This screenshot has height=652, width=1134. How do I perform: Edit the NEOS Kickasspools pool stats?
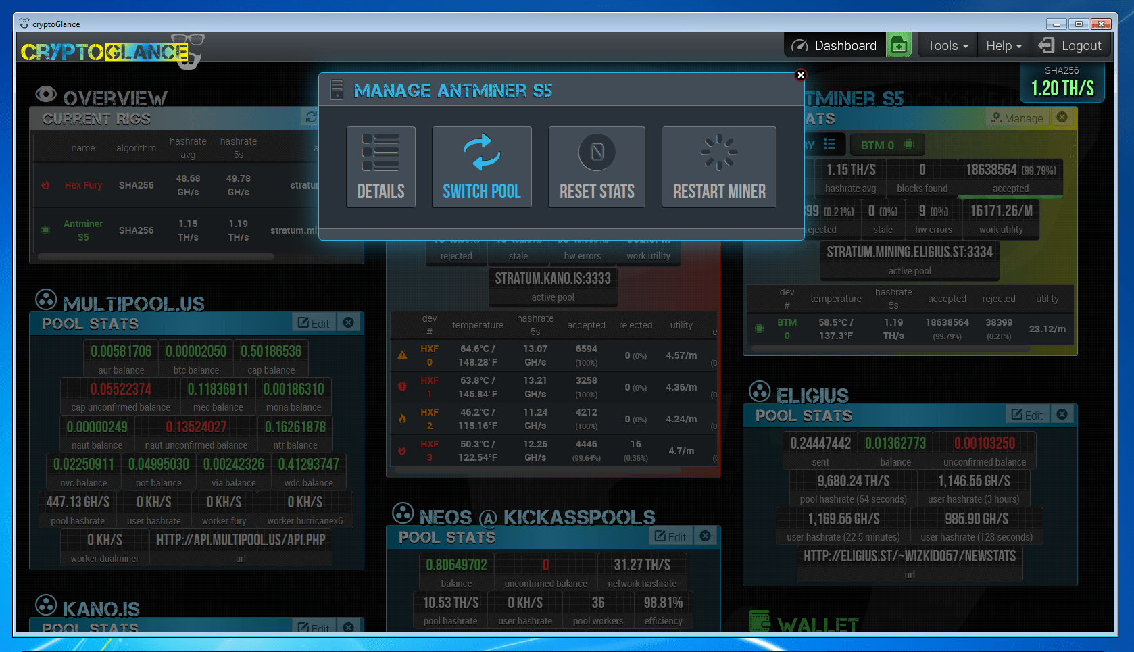point(670,536)
